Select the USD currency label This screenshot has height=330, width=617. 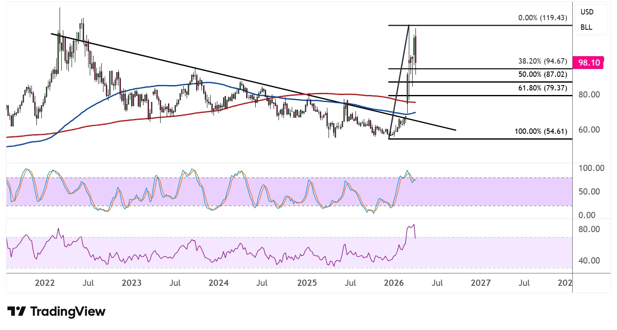[587, 12]
